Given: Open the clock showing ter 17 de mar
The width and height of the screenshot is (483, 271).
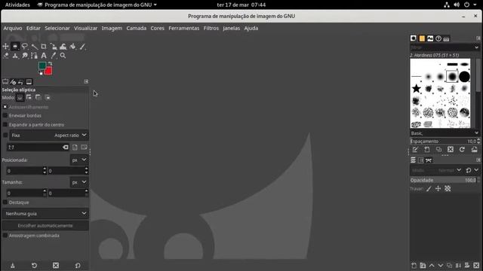Looking at the screenshot, I should [241, 5].
